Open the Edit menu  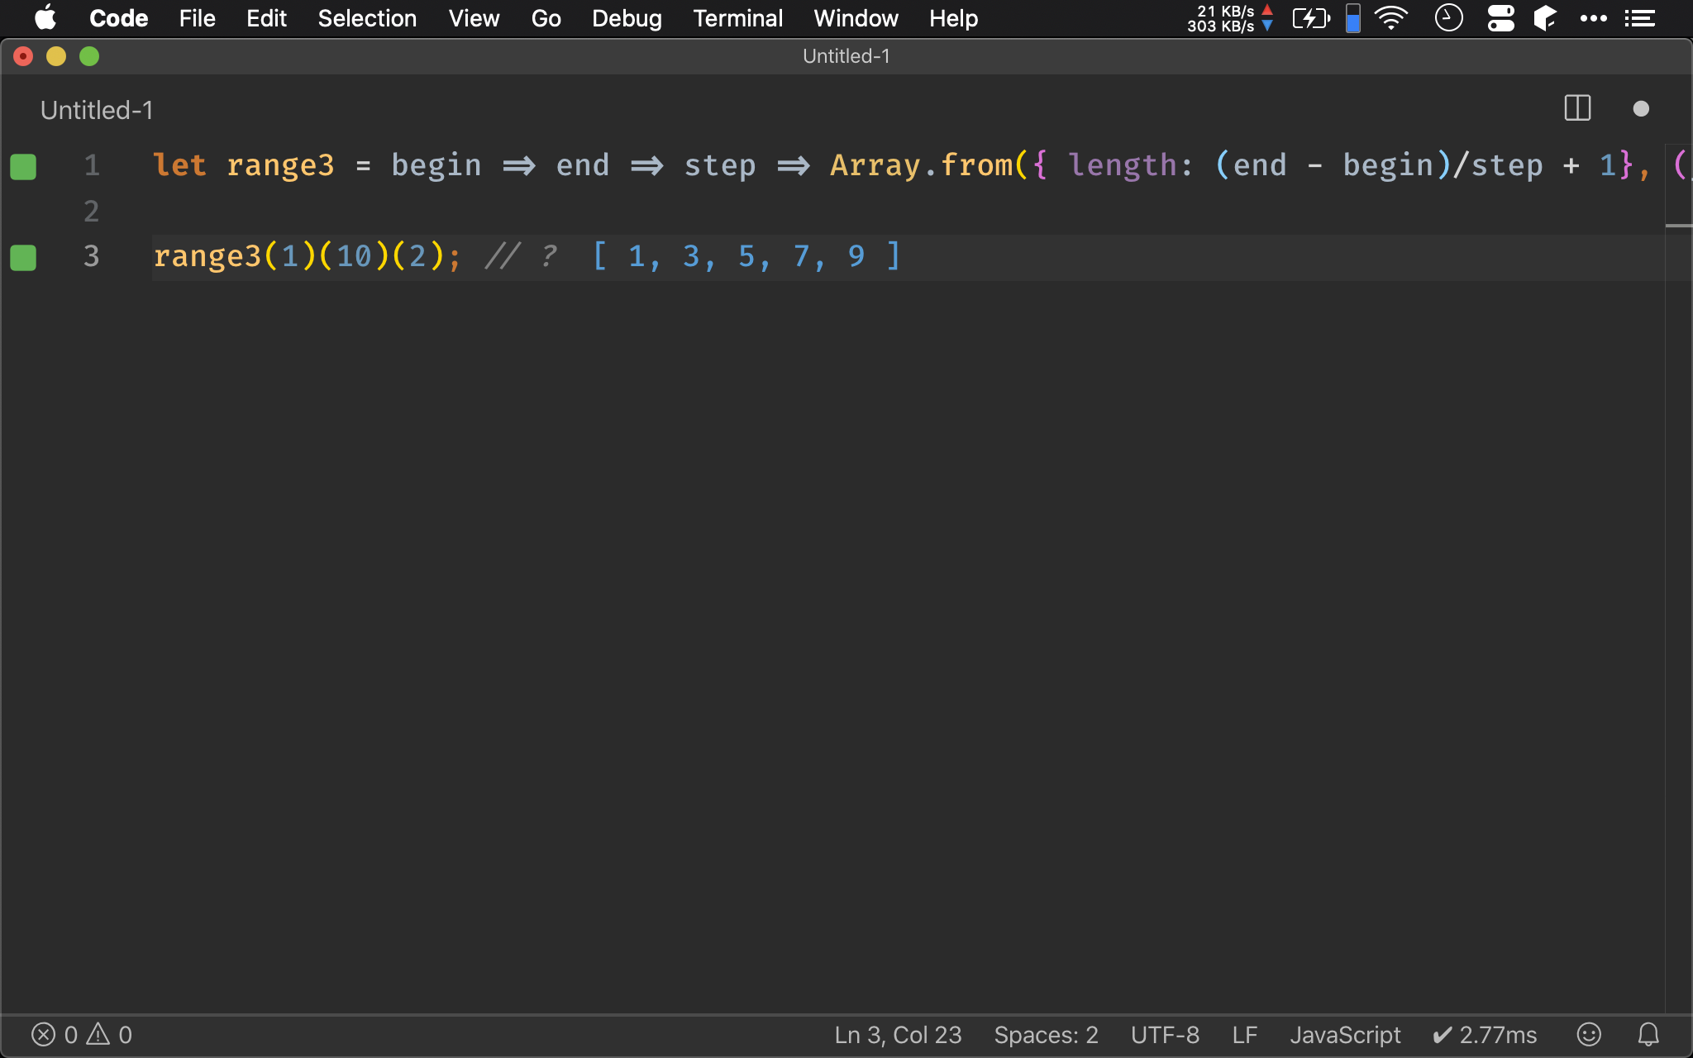click(266, 18)
